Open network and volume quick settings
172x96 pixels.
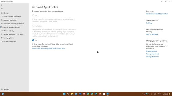pos(159,94)
